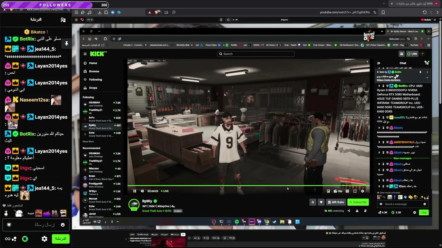Viewport: 442px width, 248px height.
Task: Collapse the Kick Chat panel
Action: coord(379,63)
